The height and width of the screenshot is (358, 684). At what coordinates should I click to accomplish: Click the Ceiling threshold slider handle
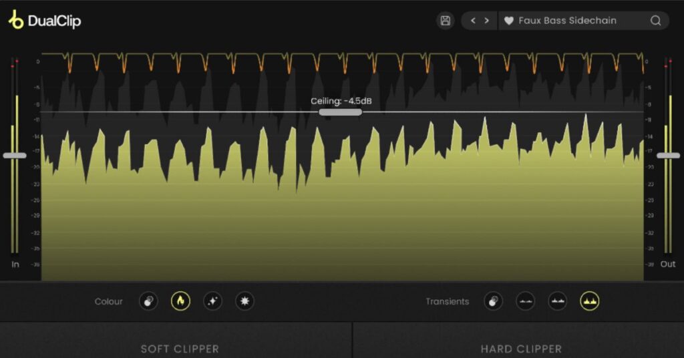click(340, 112)
